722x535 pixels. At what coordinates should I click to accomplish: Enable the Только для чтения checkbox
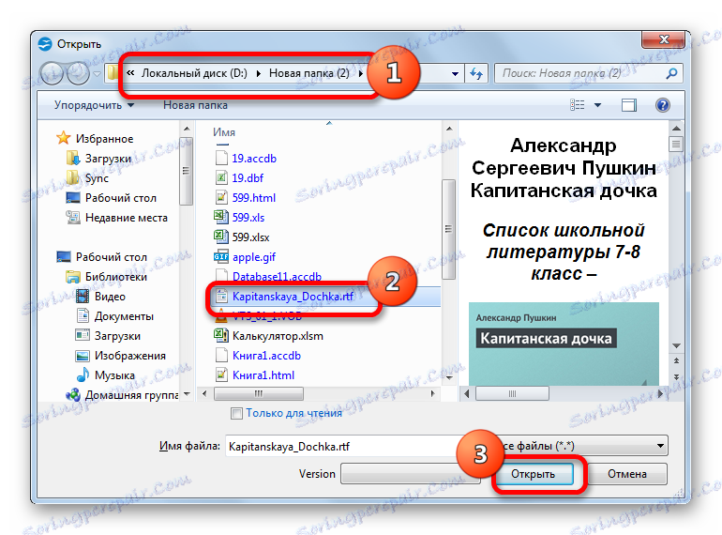point(236,413)
